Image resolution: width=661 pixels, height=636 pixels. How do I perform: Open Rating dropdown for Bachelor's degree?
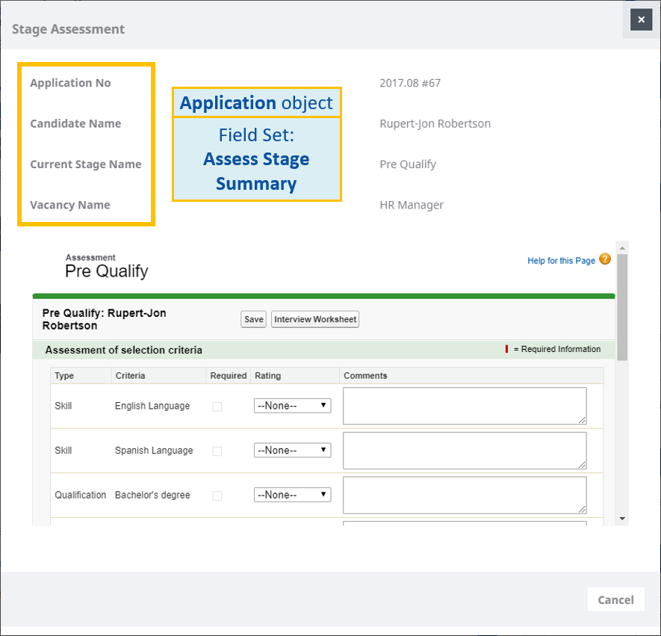pyautogui.click(x=293, y=495)
